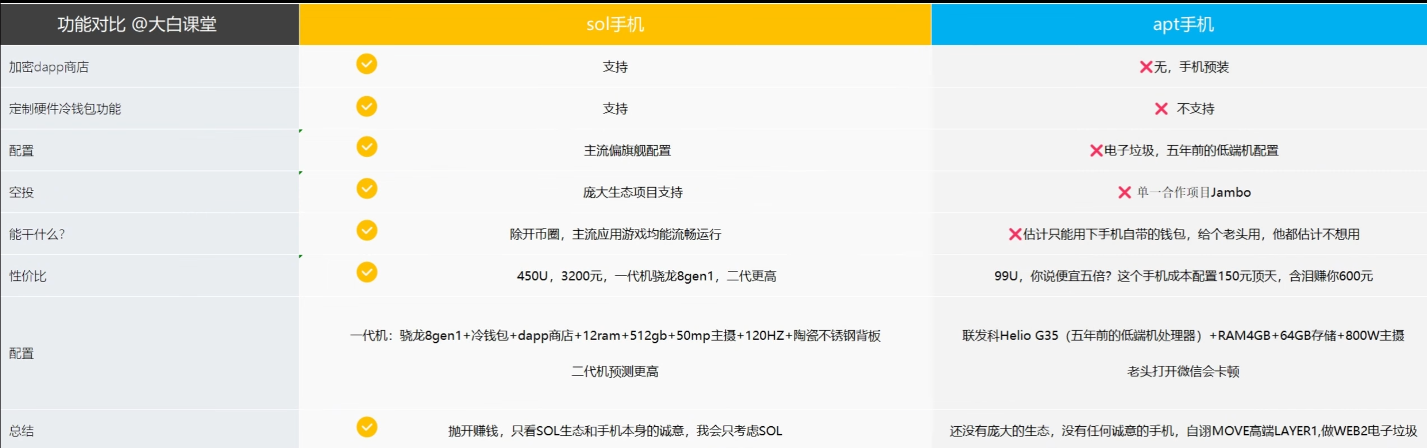Click 支持 in the 加密dapp商店 row

(x=615, y=67)
